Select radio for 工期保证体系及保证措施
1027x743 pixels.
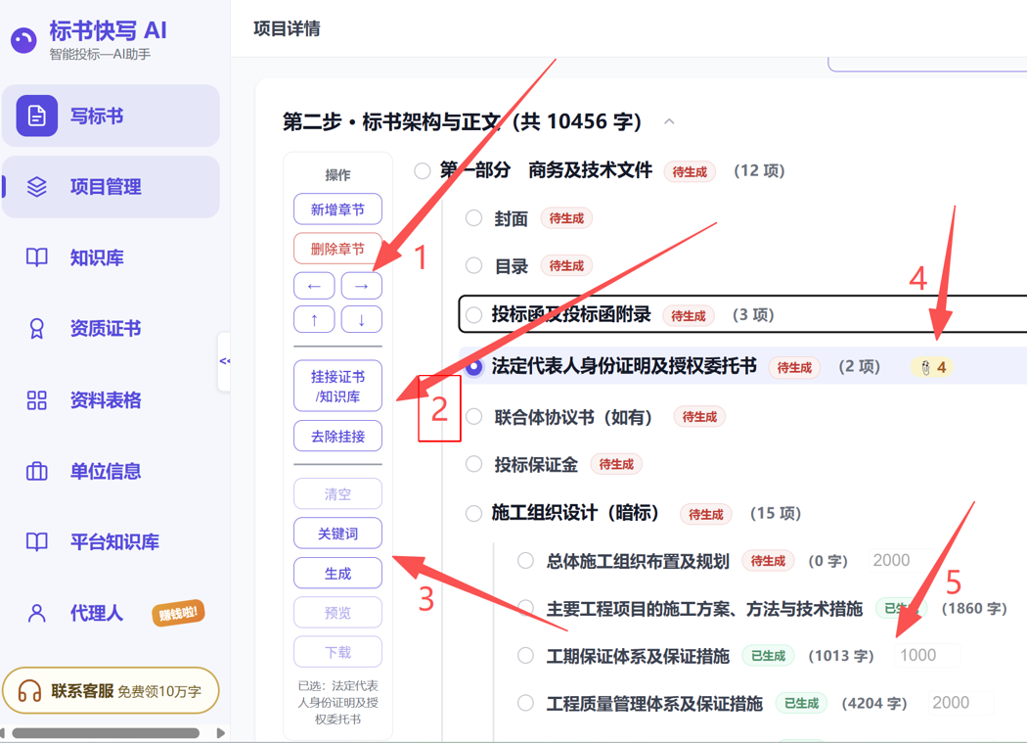[525, 655]
